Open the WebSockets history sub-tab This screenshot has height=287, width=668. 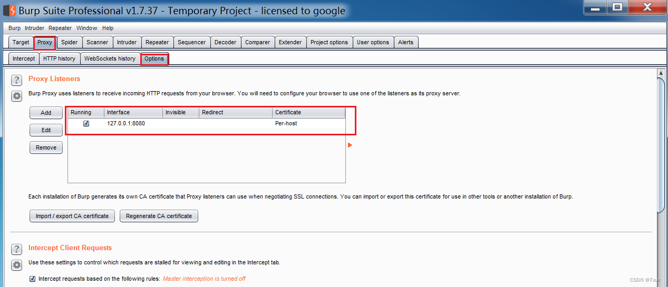pyautogui.click(x=110, y=58)
